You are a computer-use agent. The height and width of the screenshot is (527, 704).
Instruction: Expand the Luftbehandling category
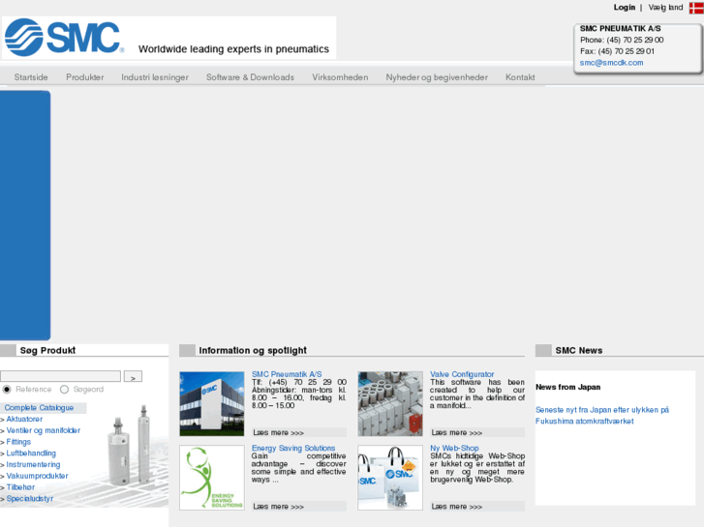31,453
